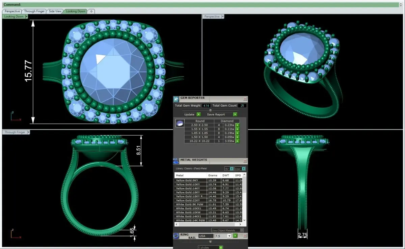Select the Yellow Gold:18KY row

point(209,192)
